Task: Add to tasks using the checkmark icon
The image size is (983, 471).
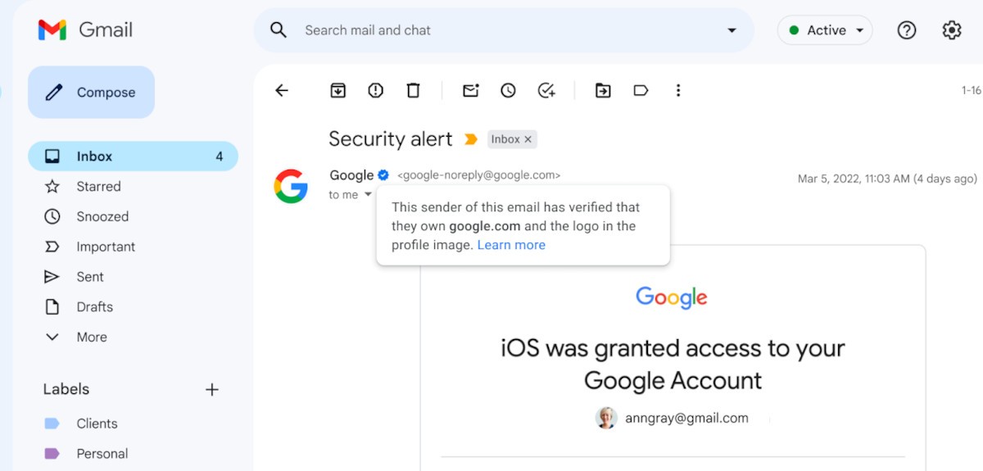Action: coord(546,90)
